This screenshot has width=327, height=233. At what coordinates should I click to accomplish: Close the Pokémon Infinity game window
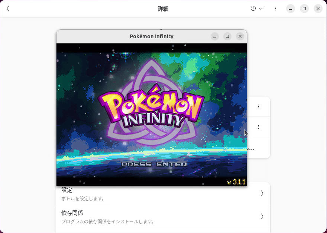tap(240, 36)
